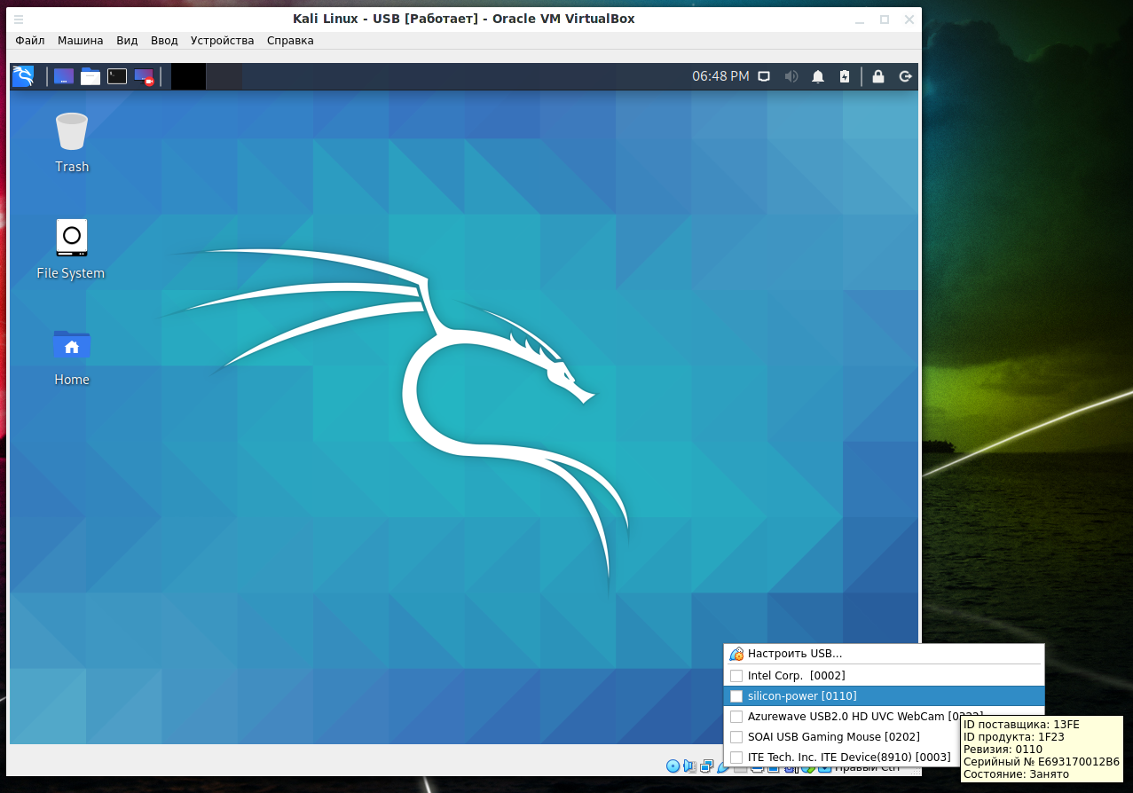The image size is (1133, 793).
Task: Launch the file manager from the panel
Action: 90,76
